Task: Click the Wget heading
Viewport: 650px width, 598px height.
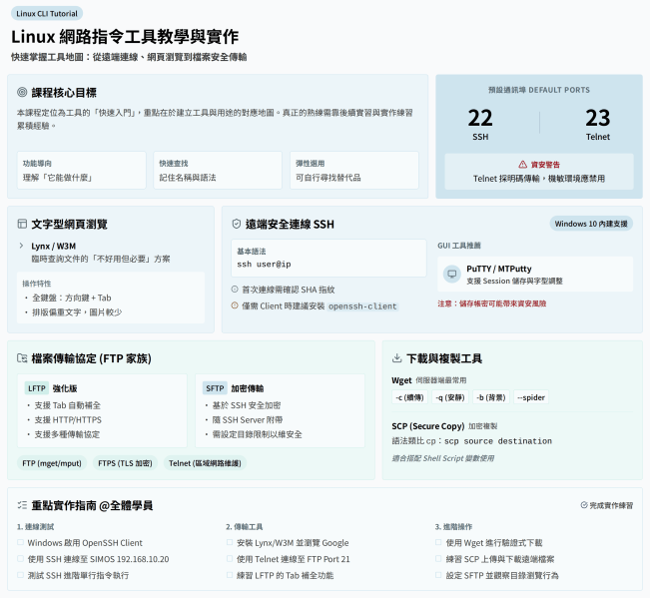Action: pos(401,380)
